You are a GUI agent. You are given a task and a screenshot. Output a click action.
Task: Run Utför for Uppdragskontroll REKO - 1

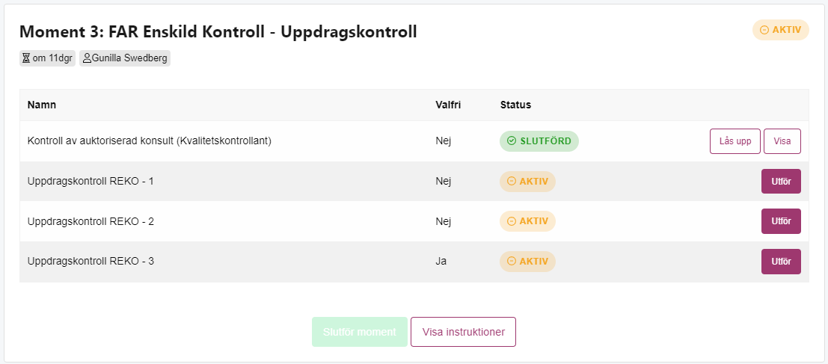click(781, 182)
